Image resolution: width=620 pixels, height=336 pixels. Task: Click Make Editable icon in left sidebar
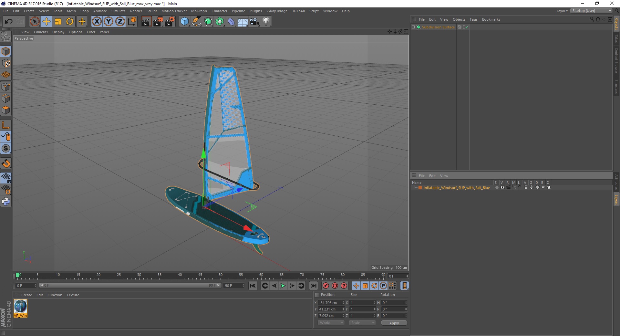(6, 37)
